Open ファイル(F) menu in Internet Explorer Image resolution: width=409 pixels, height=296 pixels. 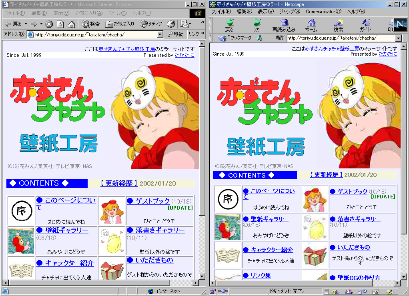(x=15, y=13)
